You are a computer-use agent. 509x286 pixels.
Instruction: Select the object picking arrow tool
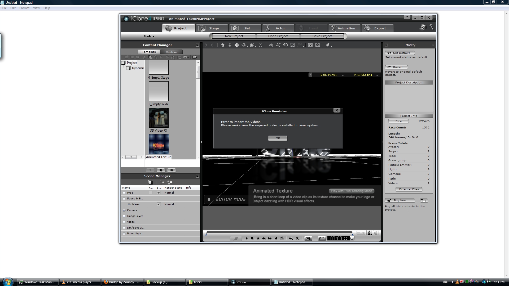(271, 45)
